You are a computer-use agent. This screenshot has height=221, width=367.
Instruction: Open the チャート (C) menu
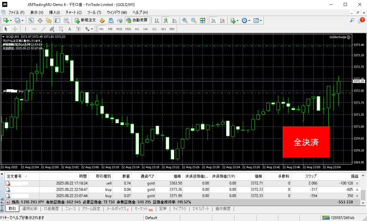click(x=73, y=13)
